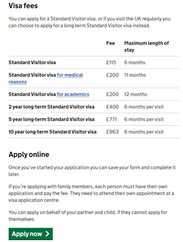
Task: Click the £400 fee cell
Action: click(x=112, y=107)
